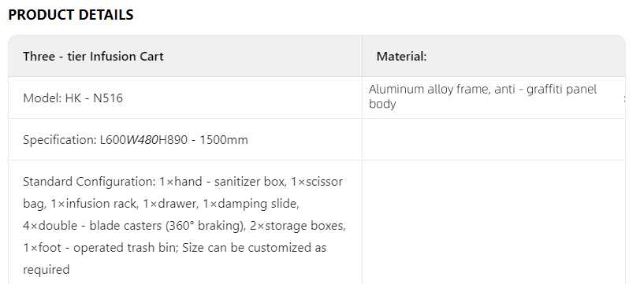
Task: Click 'Size can be customized' text
Action: tap(241, 247)
